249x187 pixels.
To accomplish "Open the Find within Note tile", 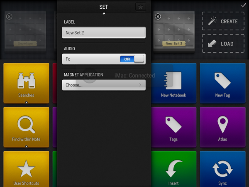I will pos(26,127).
